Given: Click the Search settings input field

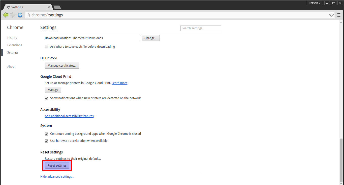Looking at the screenshot, I should (x=201, y=28).
